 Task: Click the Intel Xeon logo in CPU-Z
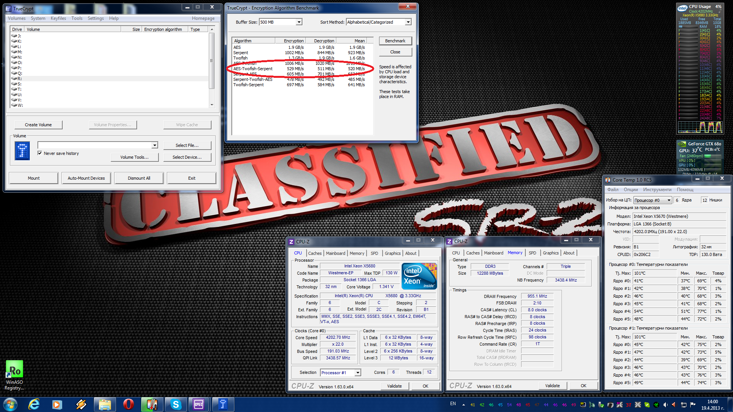click(x=419, y=276)
